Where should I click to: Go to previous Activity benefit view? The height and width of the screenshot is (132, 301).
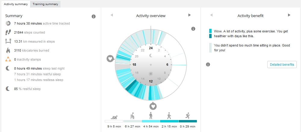coord(211,15)
